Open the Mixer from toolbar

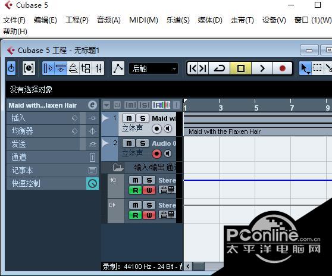(98, 68)
